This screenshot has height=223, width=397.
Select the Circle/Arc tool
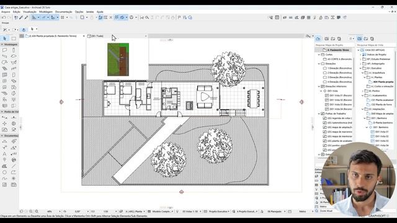(4, 172)
